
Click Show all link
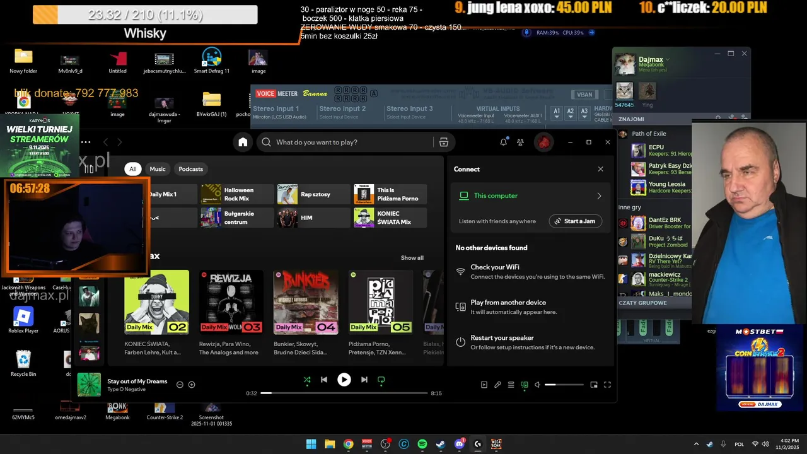pos(412,258)
